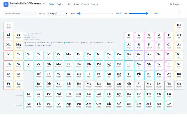187x117 pixels.
Task: Open the Technetium (Tc) tile
Action: [x=69, y=66]
